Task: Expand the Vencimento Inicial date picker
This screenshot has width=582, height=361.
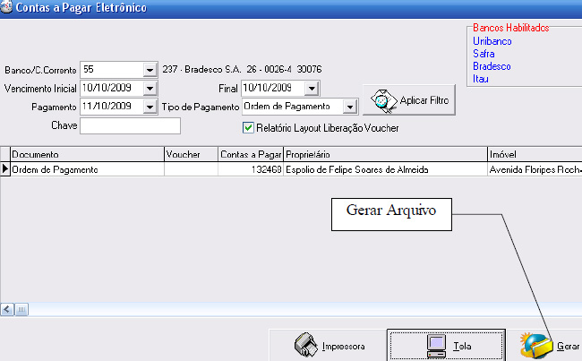Action: click(x=149, y=89)
